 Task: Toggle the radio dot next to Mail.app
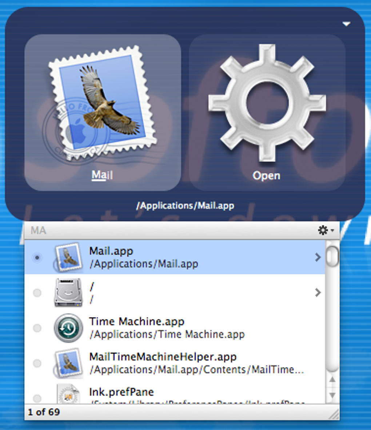(x=37, y=257)
